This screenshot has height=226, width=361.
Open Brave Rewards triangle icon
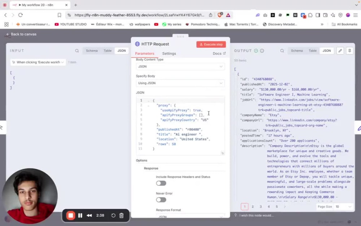pyautogui.click(x=228, y=15)
